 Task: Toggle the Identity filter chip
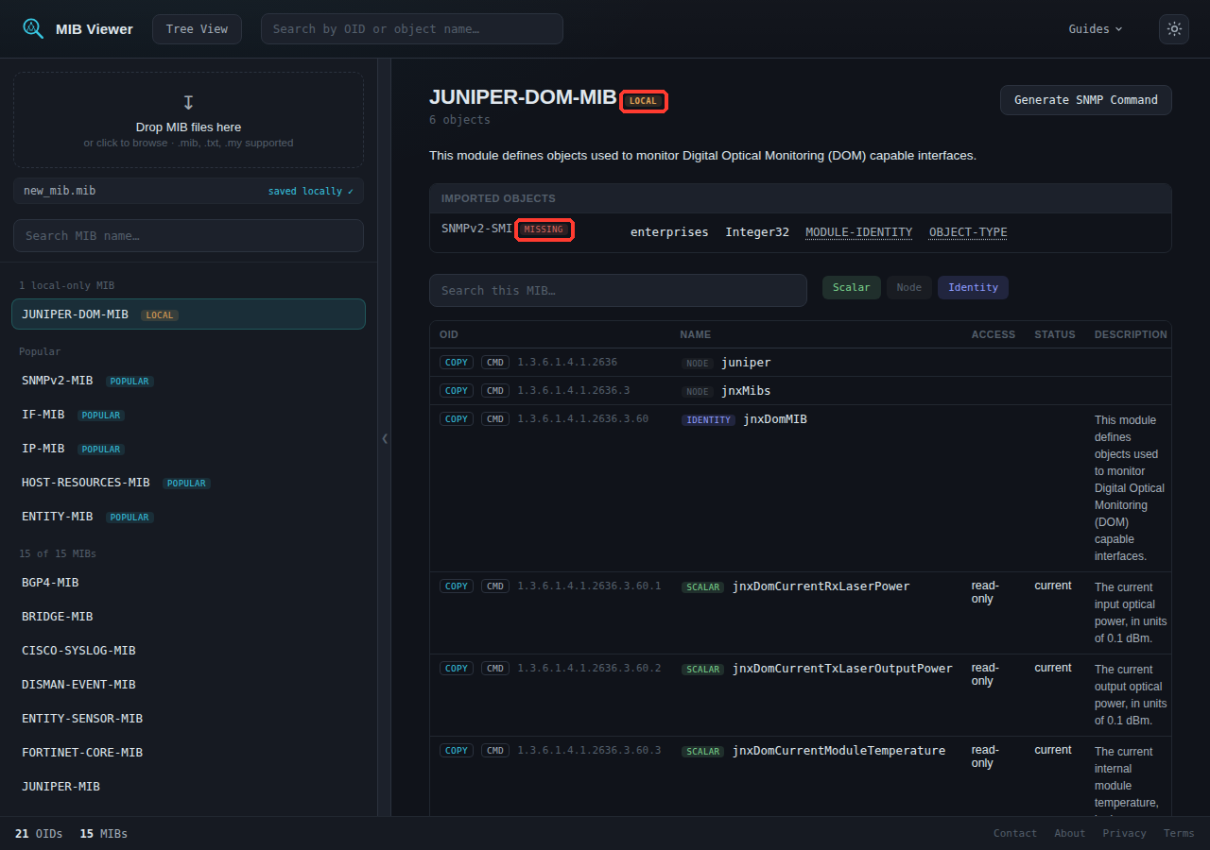973,288
